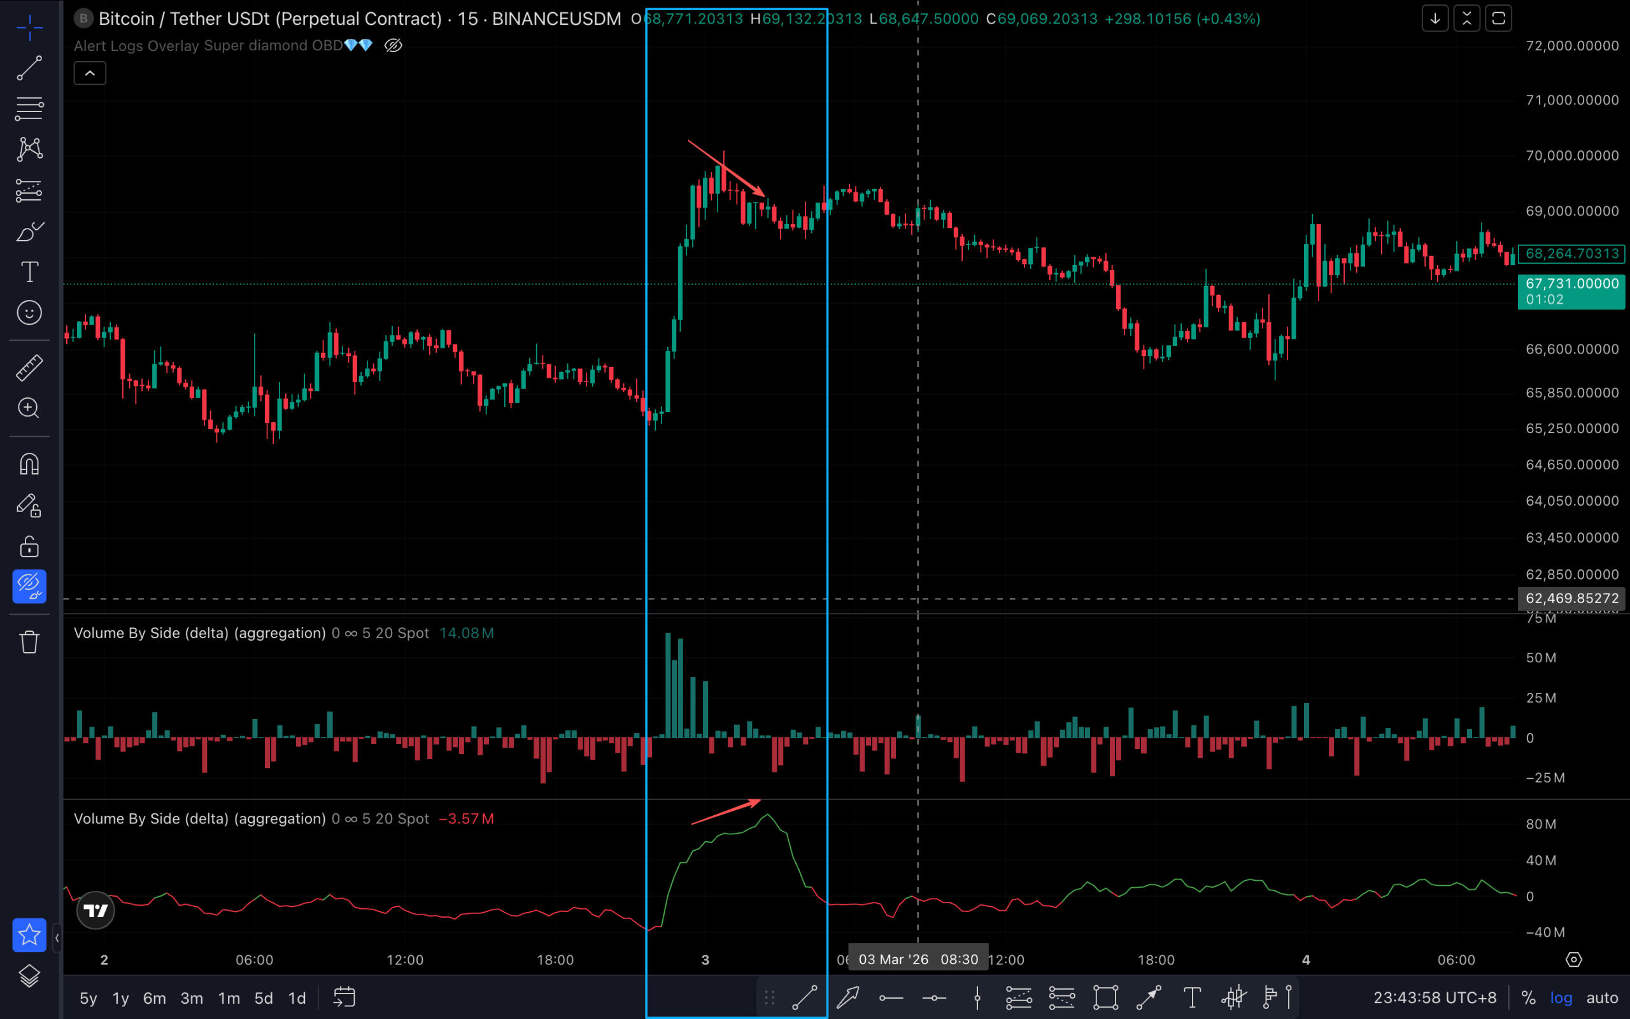Switch to the 3m time range
The width and height of the screenshot is (1630, 1019).
tap(191, 998)
